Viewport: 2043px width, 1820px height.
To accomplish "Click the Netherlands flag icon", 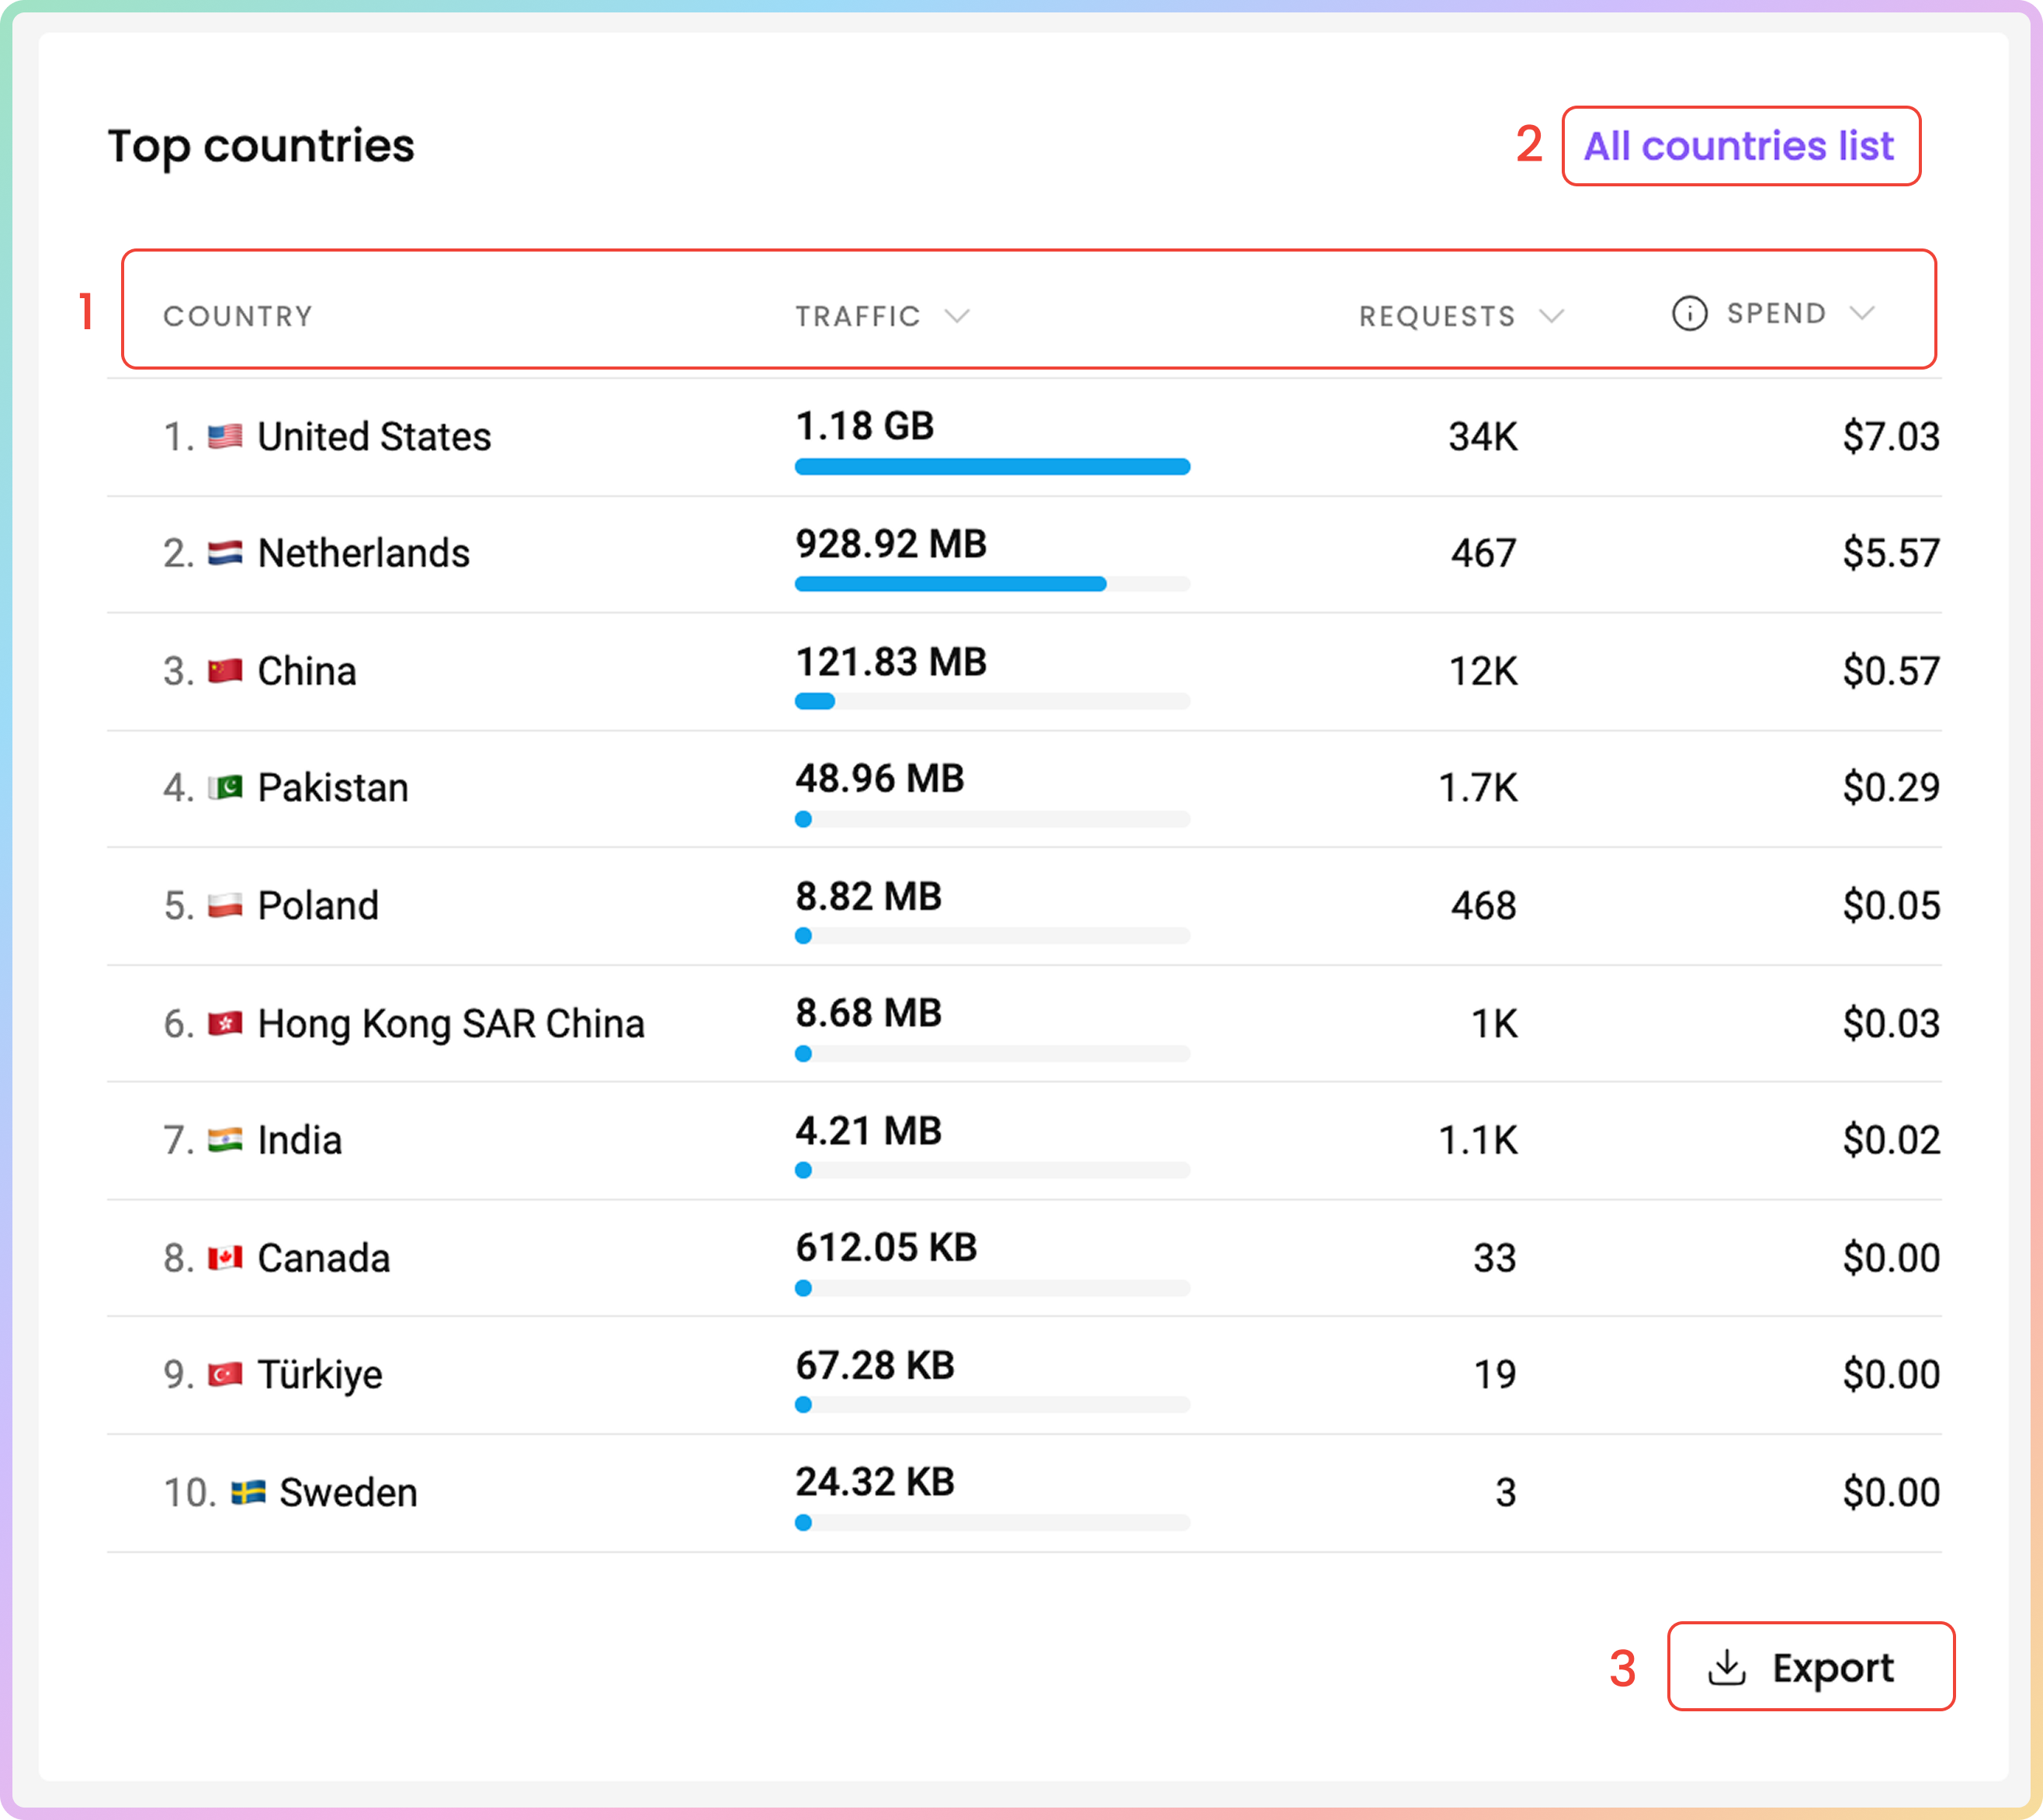I will click(225, 553).
